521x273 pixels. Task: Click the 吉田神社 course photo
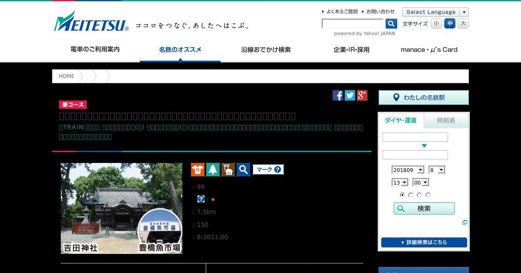(x=122, y=208)
